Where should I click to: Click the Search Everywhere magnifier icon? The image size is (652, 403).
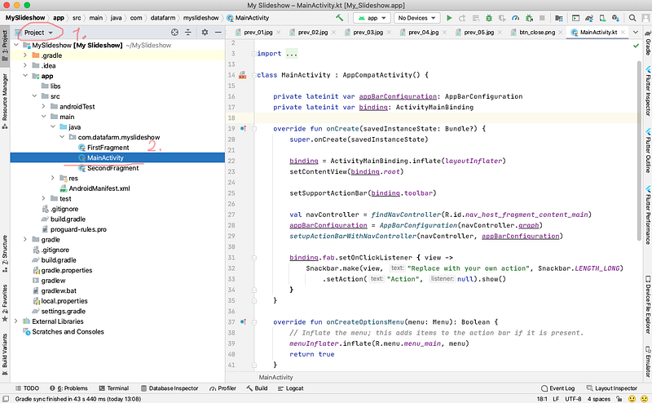coord(632,18)
